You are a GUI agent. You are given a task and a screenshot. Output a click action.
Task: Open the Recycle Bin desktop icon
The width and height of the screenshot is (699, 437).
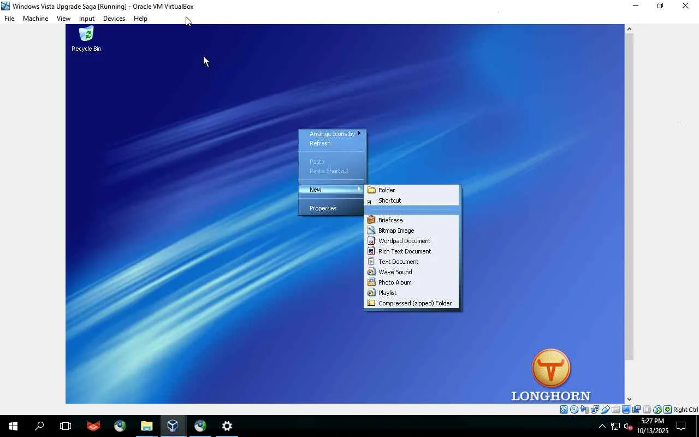click(x=86, y=39)
